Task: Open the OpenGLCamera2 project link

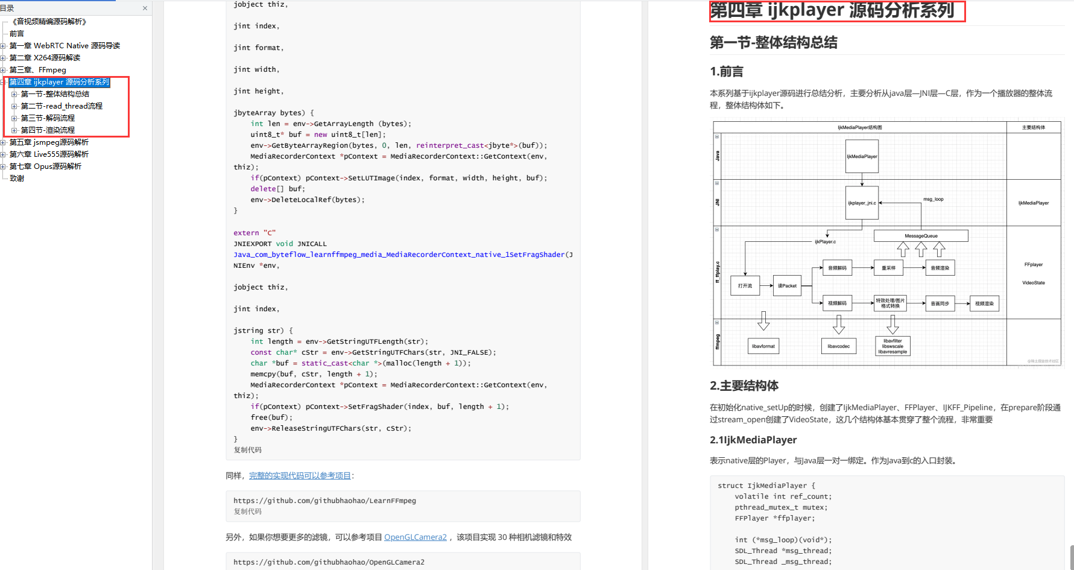Action: [x=415, y=537]
